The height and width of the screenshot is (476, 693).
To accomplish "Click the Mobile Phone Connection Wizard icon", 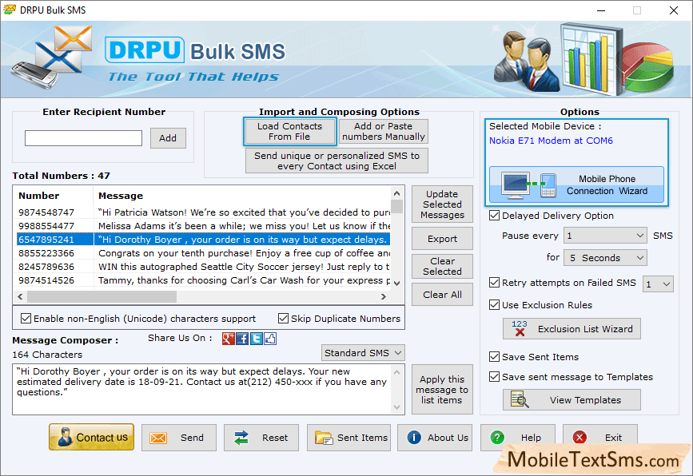I will (x=528, y=185).
